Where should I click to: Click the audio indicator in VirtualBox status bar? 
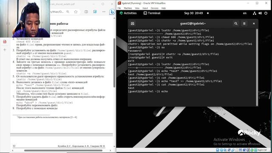225,150
